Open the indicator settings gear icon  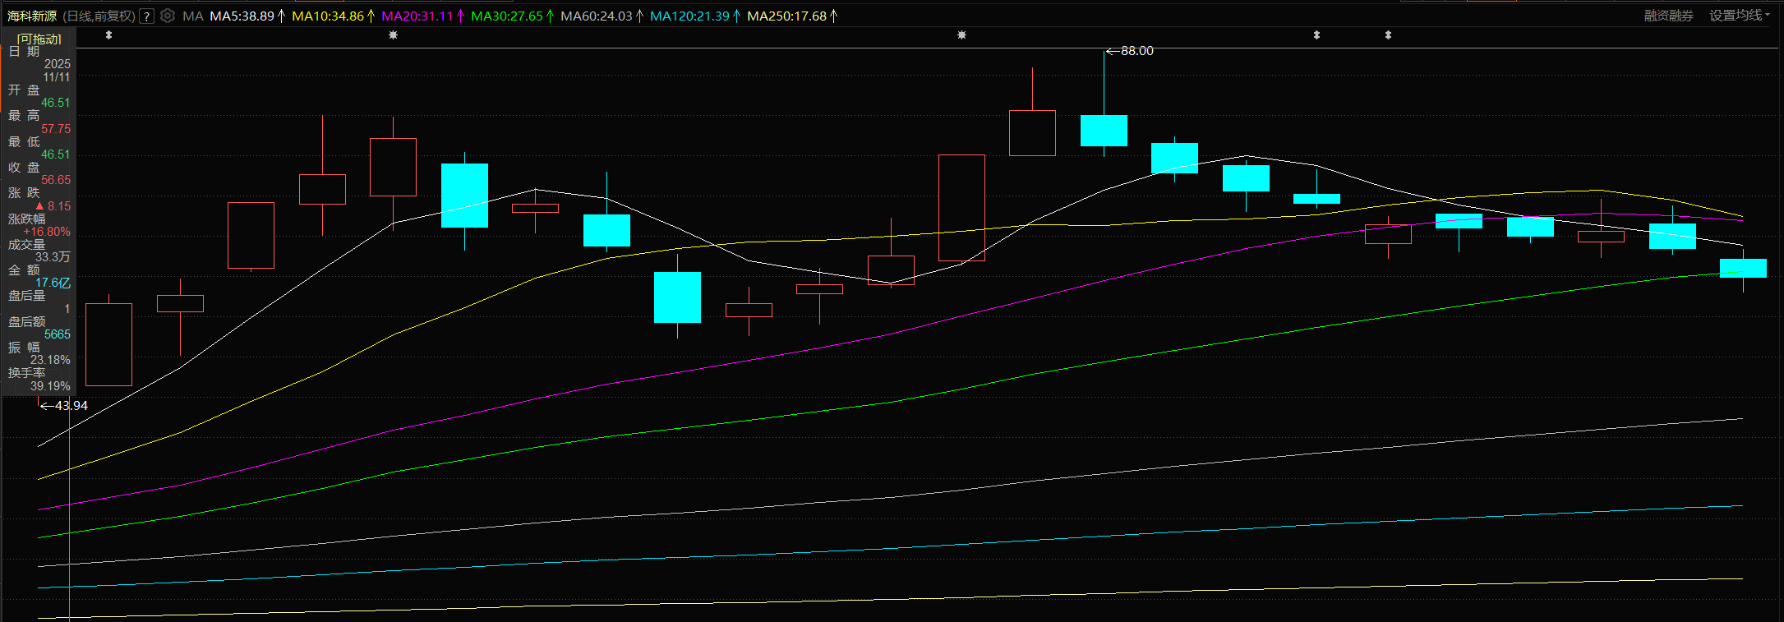[x=168, y=16]
